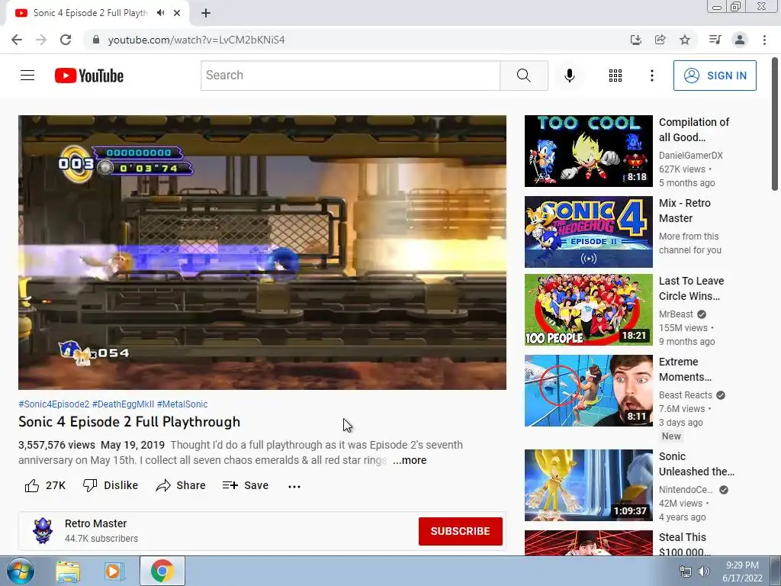Follow the #DeathEggMkII hashtag
The width and height of the screenshot is (781, 586).
(123, 404)
